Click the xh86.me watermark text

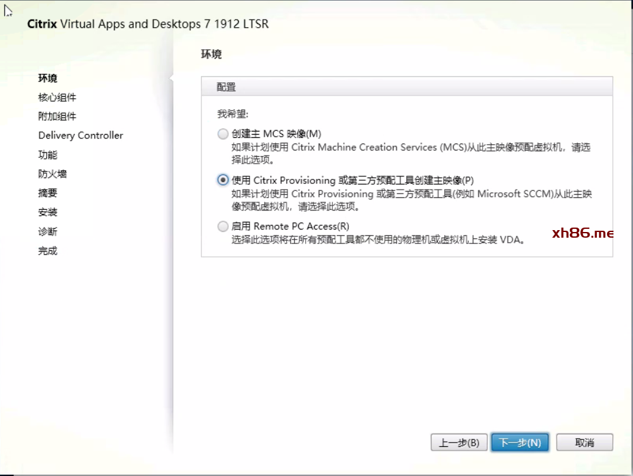point(582,233)
